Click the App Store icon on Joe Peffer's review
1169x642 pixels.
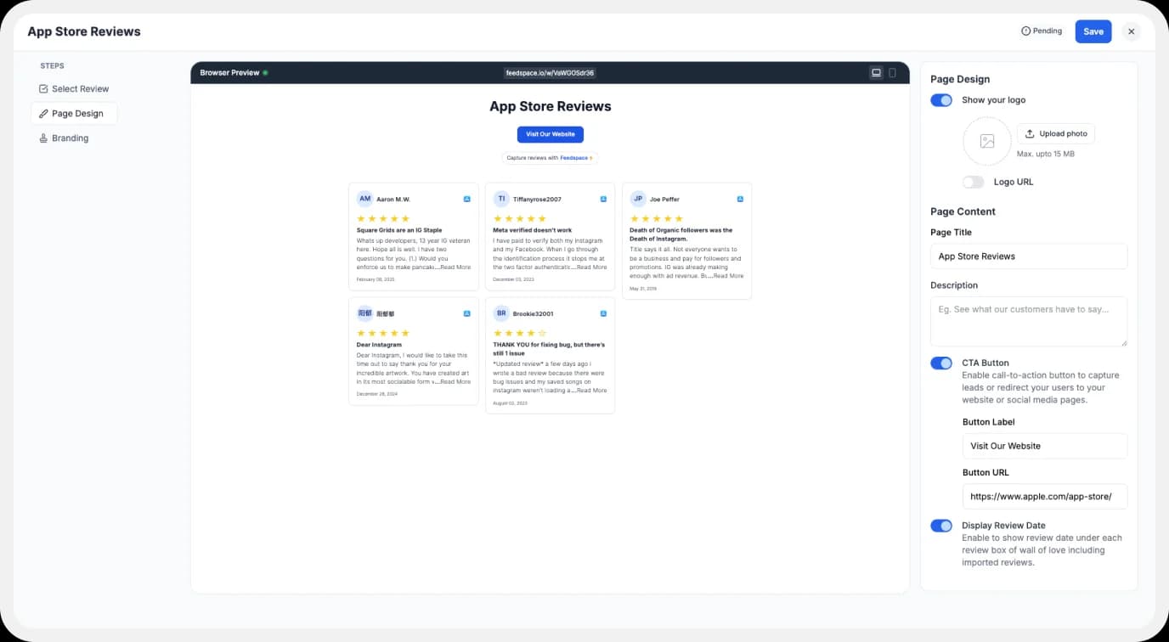coord(738,198)
